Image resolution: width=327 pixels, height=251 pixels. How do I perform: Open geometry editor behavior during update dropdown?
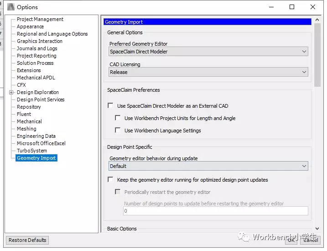[208, 166]
